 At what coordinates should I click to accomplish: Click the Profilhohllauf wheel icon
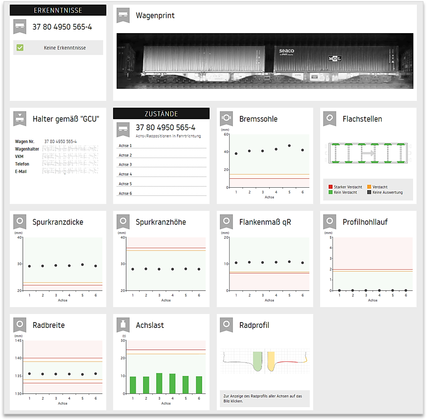coord(329,222)
